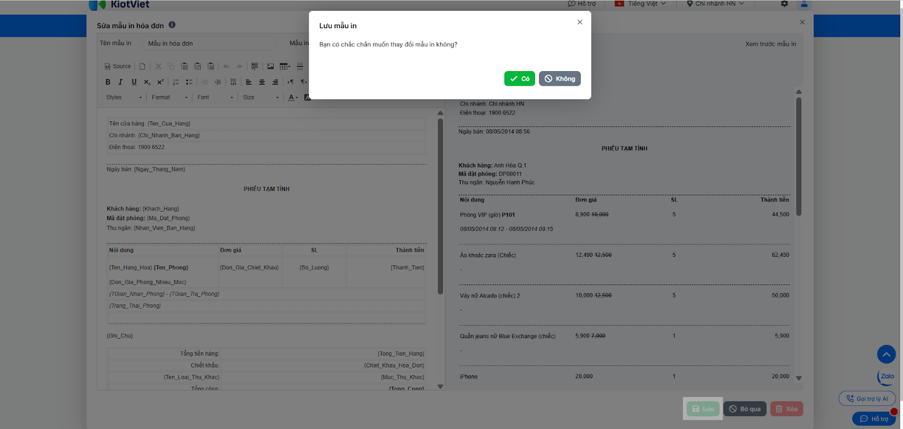Close the Sửa mẫu in hóa đơn panel
Image resolution: width=903 pixels, height=429 pixels.
pyautogui.click(x=802, y=22)
